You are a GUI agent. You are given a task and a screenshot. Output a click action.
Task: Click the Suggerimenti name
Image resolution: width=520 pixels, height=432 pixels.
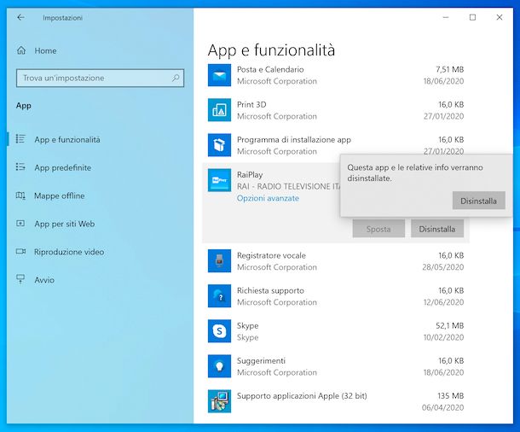[x=261, y=361]
